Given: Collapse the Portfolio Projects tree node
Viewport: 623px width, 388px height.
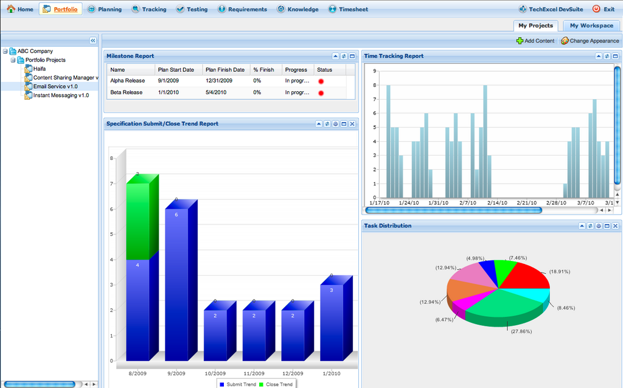Looking at the screenshot, I should [13, 60].
